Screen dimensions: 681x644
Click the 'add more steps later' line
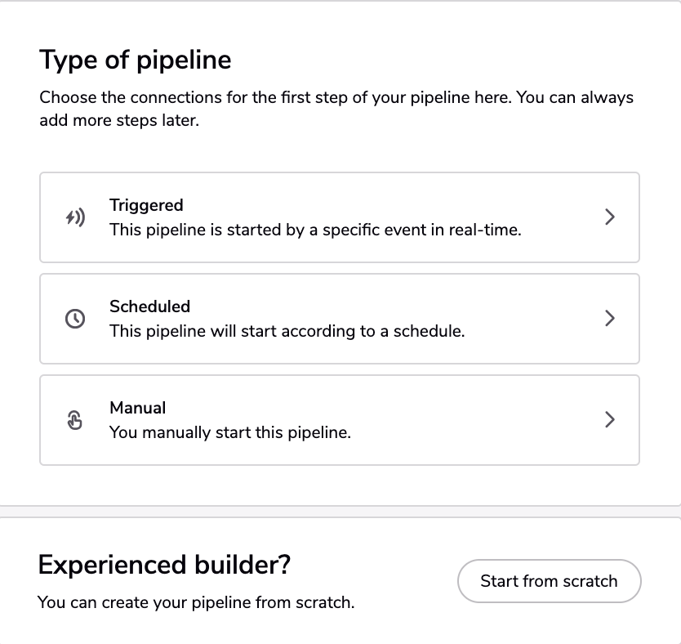point(119,120)
